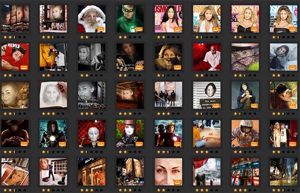The height and width of the screenshot is (193, 300).
Task: Select the painter on yellow billboard effect
Action: point(53,57)
